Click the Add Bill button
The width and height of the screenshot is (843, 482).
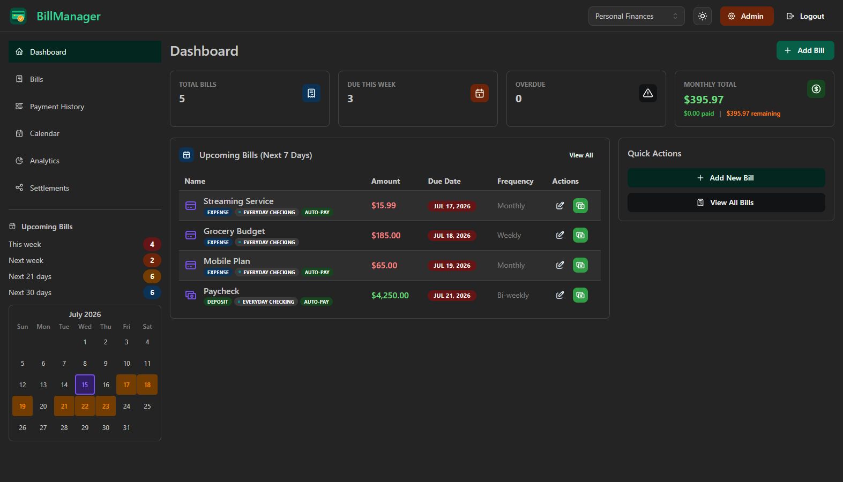coord(805,50)
